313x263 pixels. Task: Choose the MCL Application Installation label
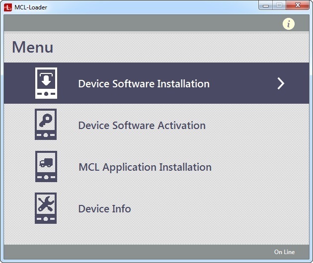145,167
